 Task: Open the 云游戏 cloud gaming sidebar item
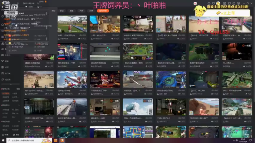pyautogui.click(x=6, y=55)
